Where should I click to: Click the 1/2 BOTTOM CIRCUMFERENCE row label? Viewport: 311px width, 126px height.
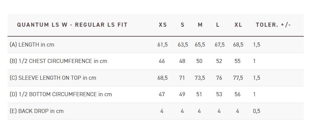(x=61, y=94)
